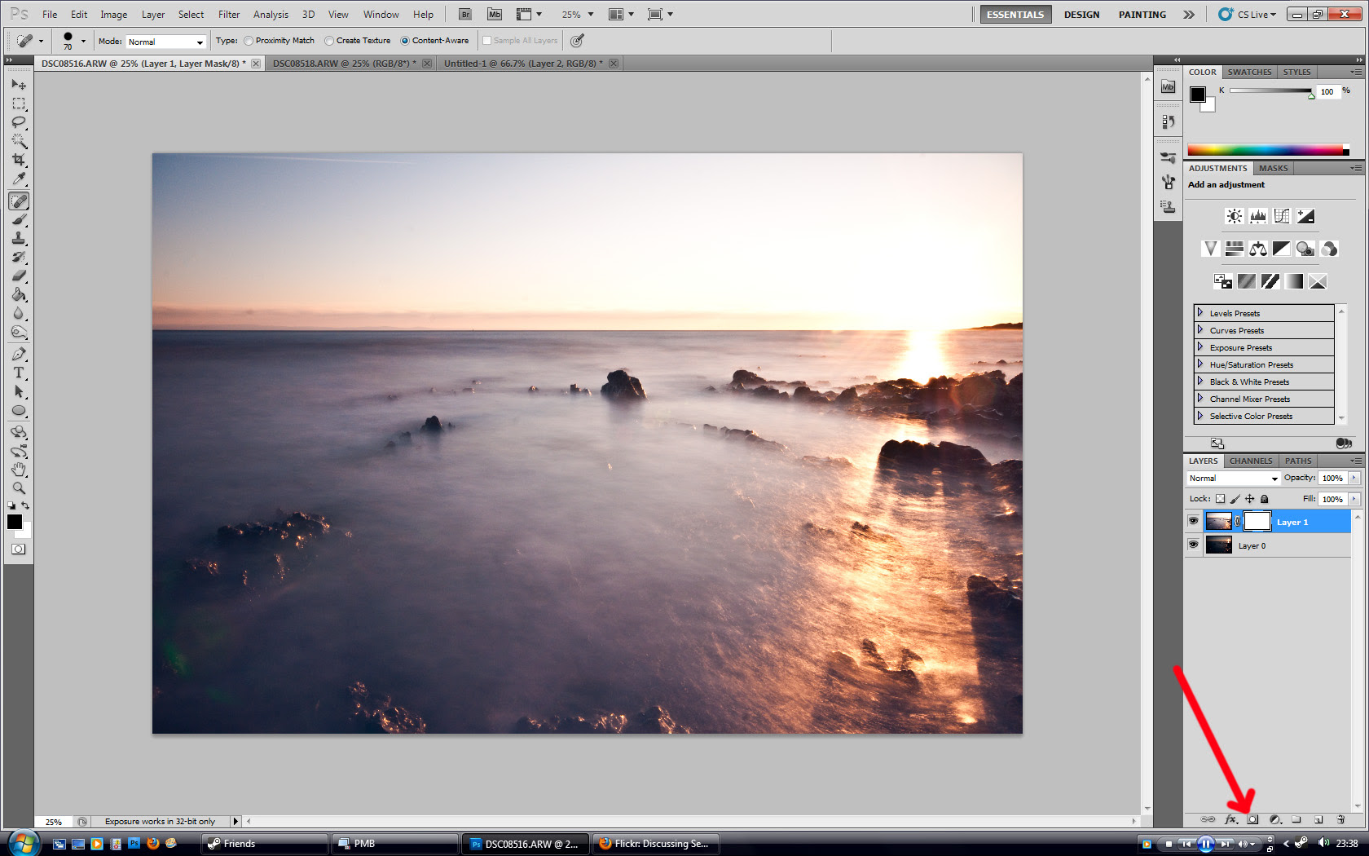The image size is (1369, 856).
Task: Add an Exposure adjustment
Action: point(1305,216)
